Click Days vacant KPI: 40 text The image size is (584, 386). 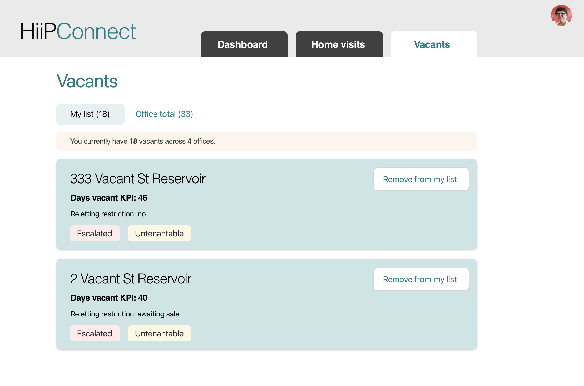(109, 298)
